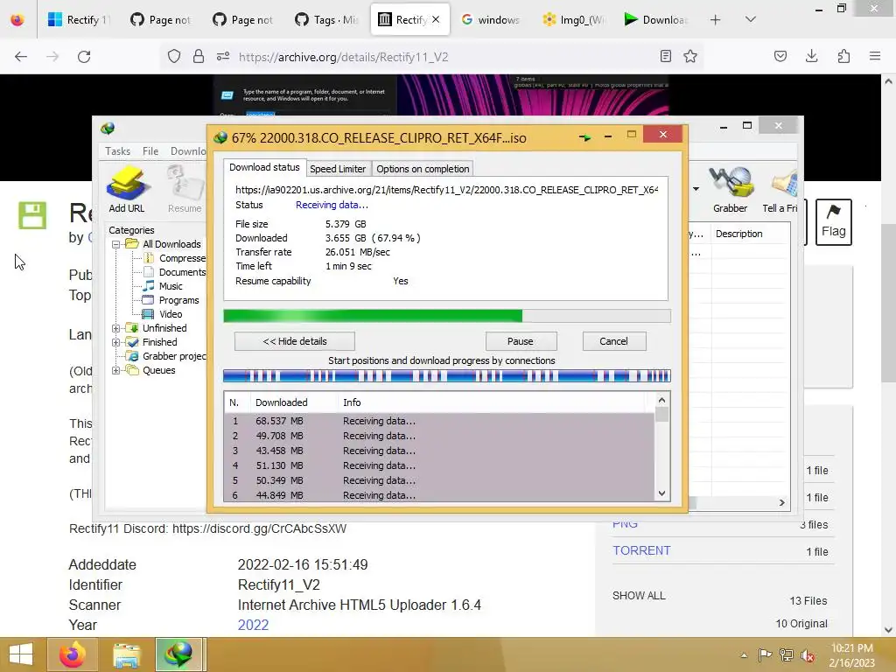Collapse the All Downloads tree node
Image resolution: width=896 pixels, height=672 pixels.
tap(116, 245)
